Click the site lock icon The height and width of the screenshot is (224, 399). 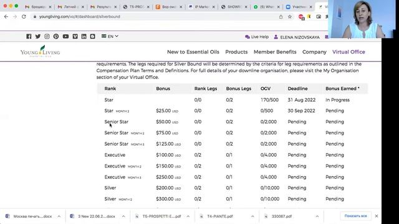(35, 17)
